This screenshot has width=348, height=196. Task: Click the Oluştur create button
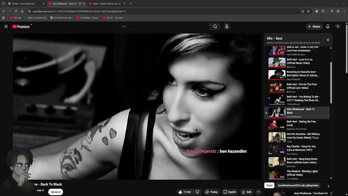[314, 26]
